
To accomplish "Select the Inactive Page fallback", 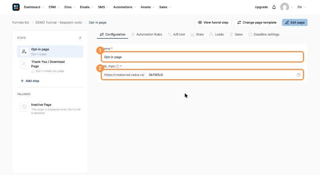I will point(50,108).
